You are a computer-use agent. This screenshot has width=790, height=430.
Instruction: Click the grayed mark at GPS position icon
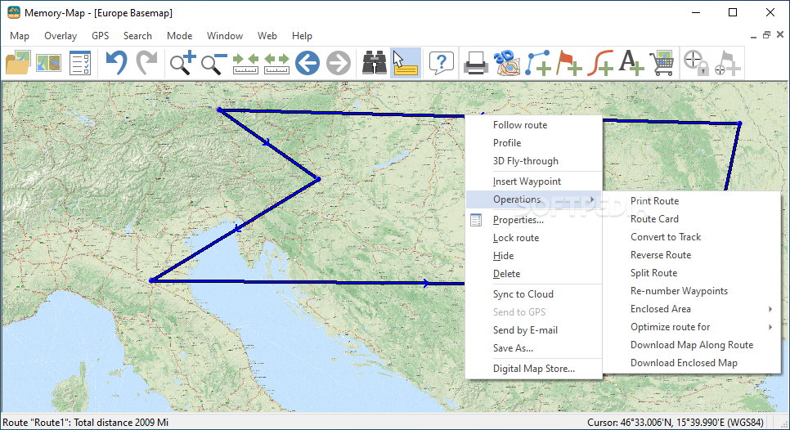[728, 63]
